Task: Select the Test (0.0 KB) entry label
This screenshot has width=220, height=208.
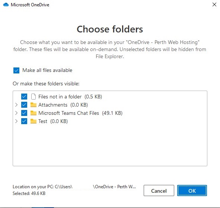Action: [53, 121]
